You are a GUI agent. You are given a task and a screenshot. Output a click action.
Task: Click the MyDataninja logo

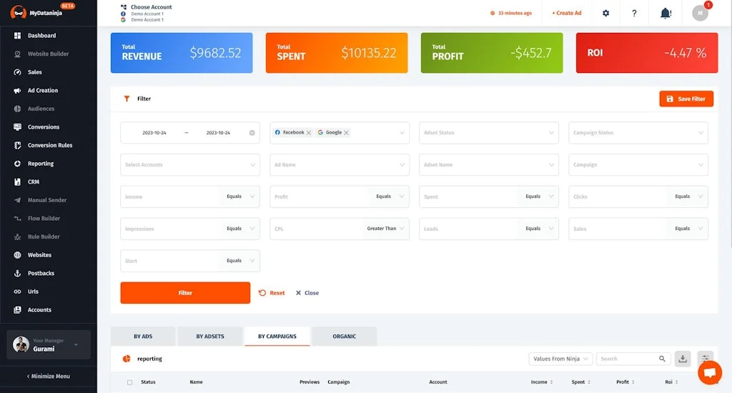(36, 13)
